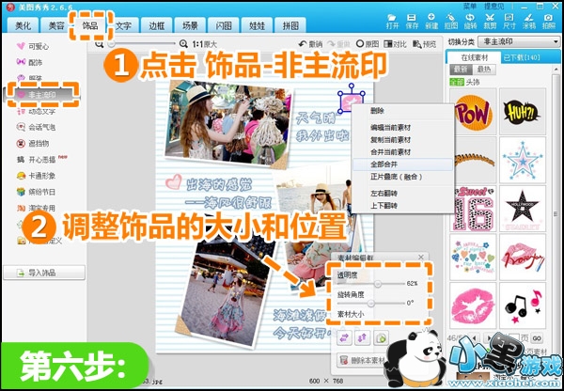564x391 pixels.
Task: Select 淘宝专用 category in sidebar
Action: coord(37,208)
